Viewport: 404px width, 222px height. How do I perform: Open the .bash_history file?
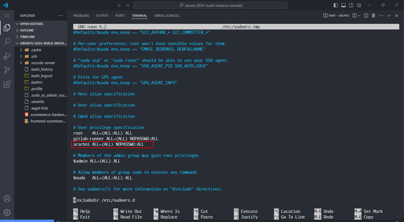[41, 69]
